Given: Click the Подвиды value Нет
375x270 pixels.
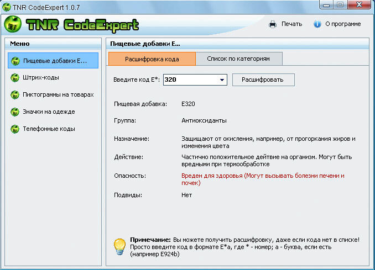Looking at the screenshot, I should pyautogui.click(x=187, y=195).
